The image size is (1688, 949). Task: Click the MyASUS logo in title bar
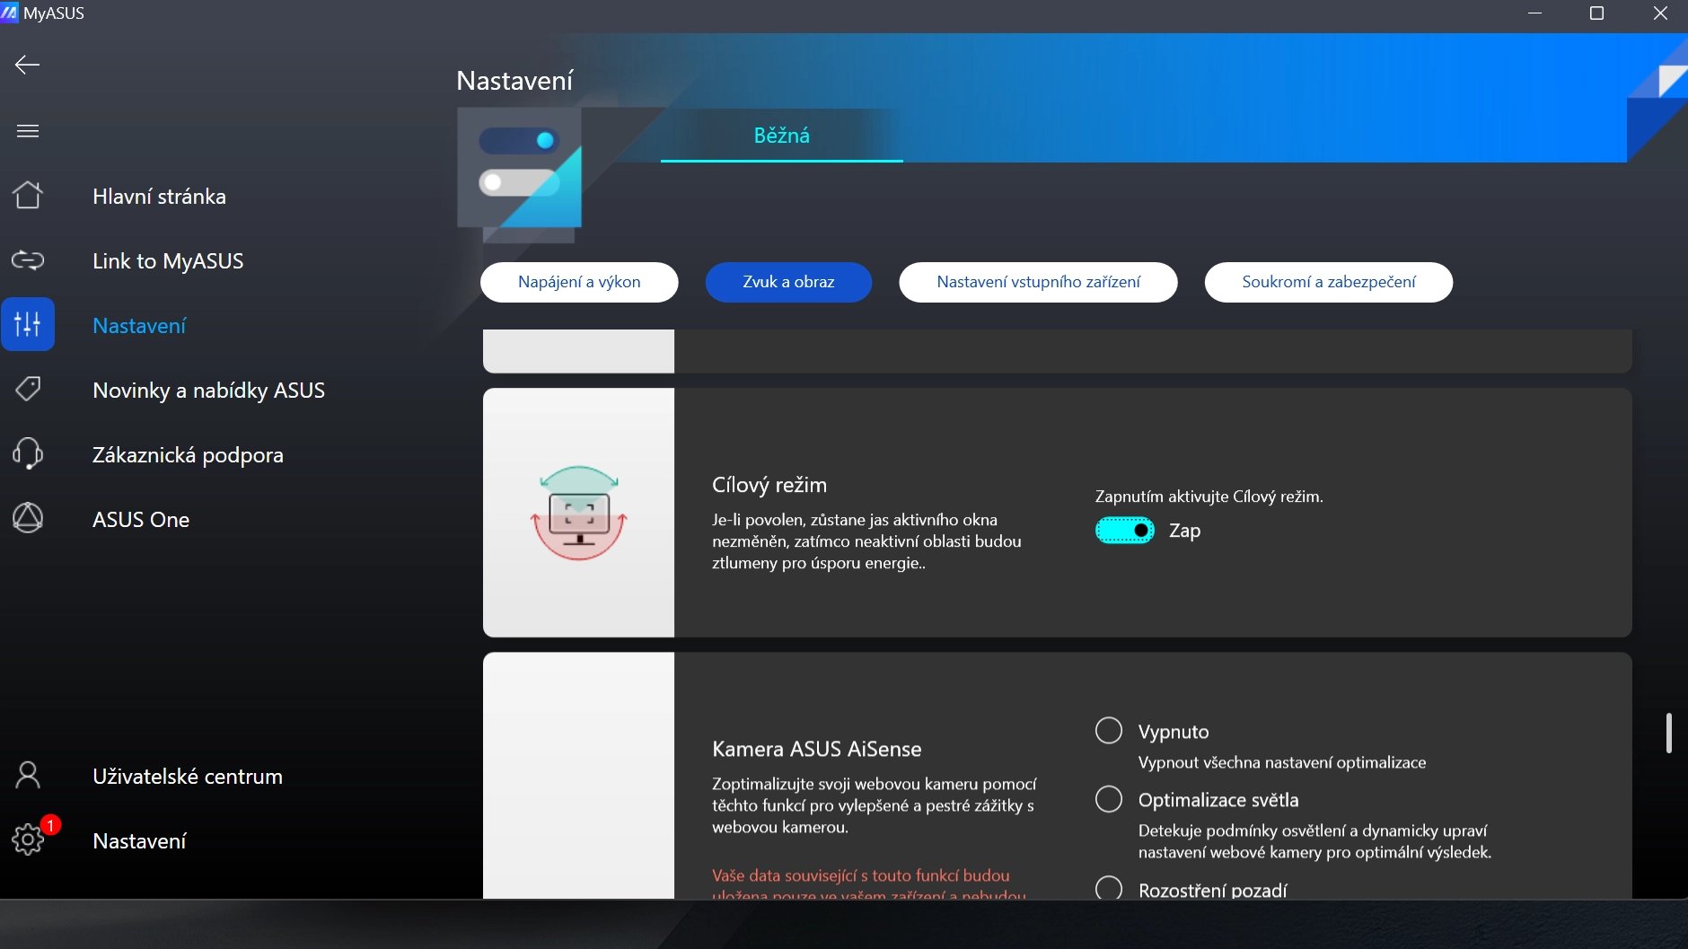pyautogui.click(x=9, y=13)
